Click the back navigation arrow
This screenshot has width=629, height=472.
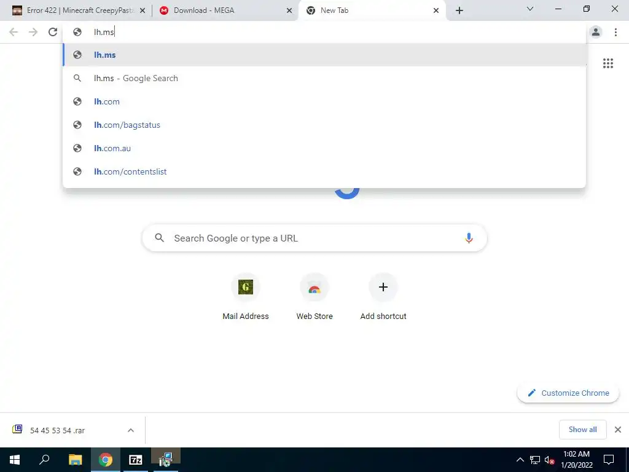point(14,32)
